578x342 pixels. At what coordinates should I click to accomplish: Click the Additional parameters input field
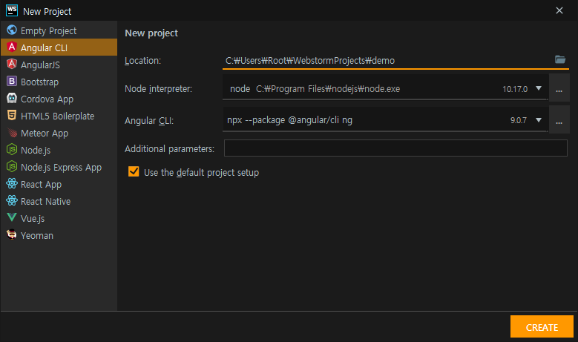pos(395,148)
